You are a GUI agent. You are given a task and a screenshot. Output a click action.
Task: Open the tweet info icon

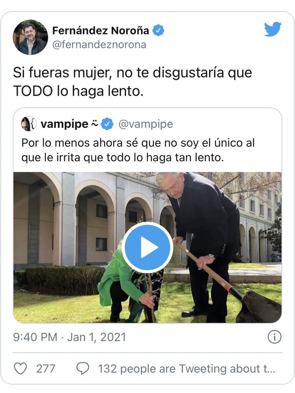(x=274, y=337)
